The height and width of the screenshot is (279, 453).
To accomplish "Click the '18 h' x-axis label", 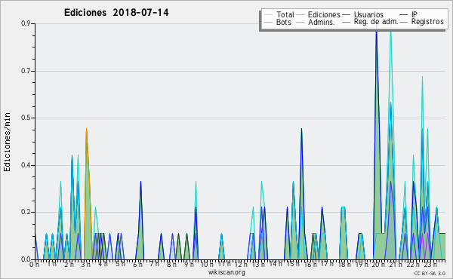I will point(344,265).
